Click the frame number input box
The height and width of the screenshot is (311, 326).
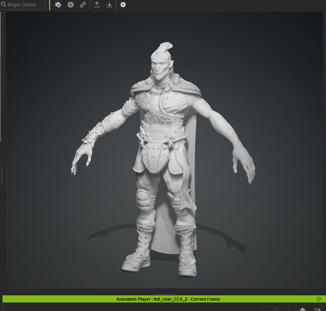(268, 309)
